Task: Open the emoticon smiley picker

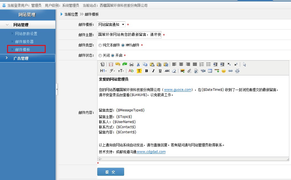Action: click(x=224, y=71)
